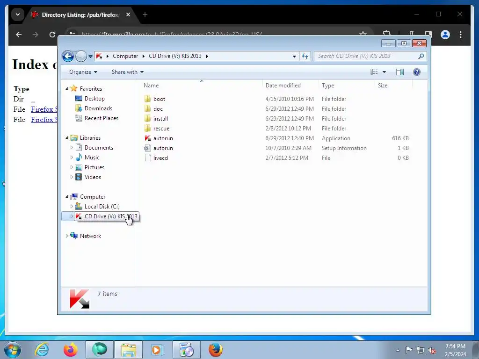Launch Internet Explorer from taskbar

coord(42,350)
